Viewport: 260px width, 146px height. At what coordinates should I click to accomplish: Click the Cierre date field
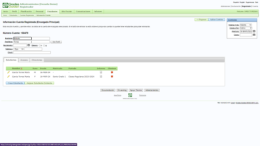246,35
